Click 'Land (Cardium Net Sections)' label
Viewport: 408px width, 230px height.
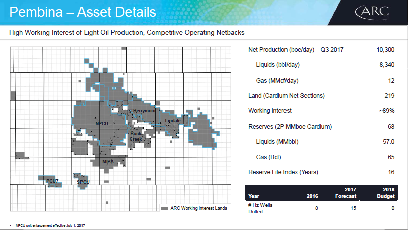tap(287, 96)
